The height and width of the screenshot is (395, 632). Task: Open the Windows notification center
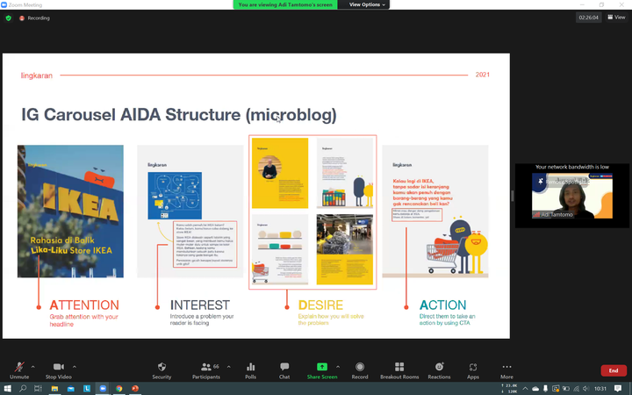pos(618,389)
